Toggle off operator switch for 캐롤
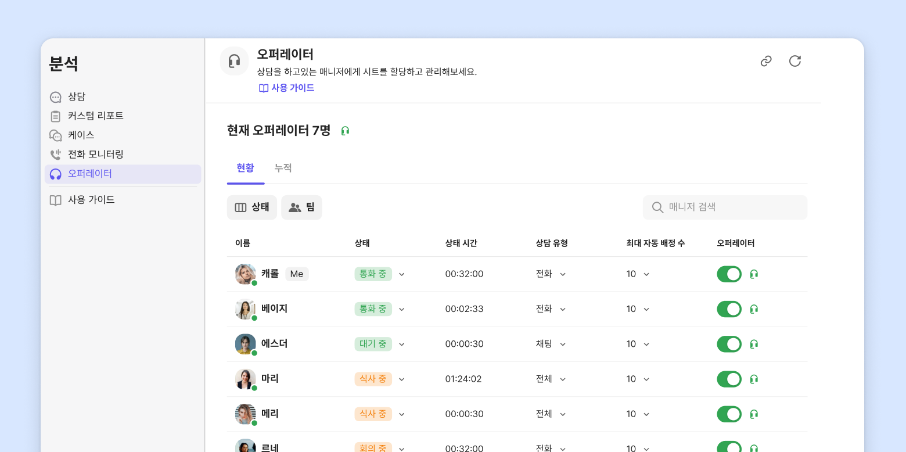 [729, 274]
